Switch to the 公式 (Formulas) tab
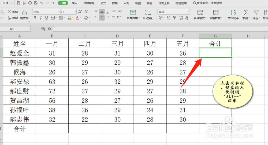The width and height of the screenshot is (268, 145). [x=103, y=3]
